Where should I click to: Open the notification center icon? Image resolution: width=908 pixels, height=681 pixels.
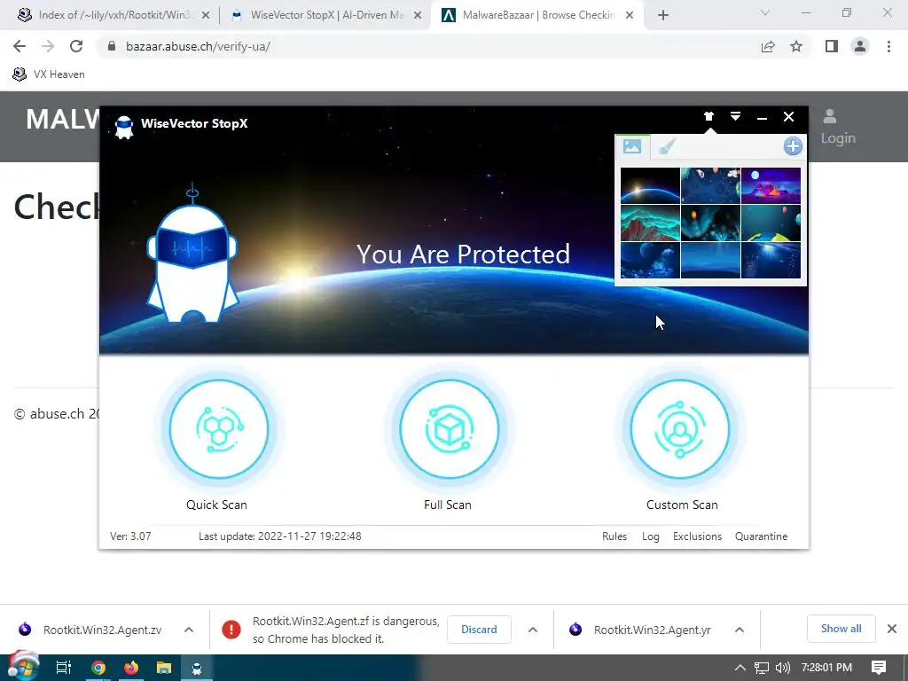click(879, 668)
